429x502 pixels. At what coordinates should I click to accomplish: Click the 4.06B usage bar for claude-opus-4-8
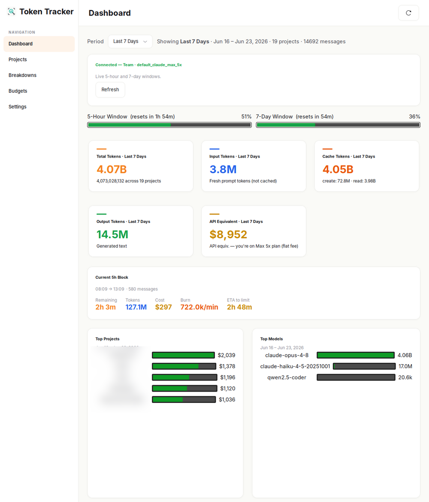(x=355, y=355)
